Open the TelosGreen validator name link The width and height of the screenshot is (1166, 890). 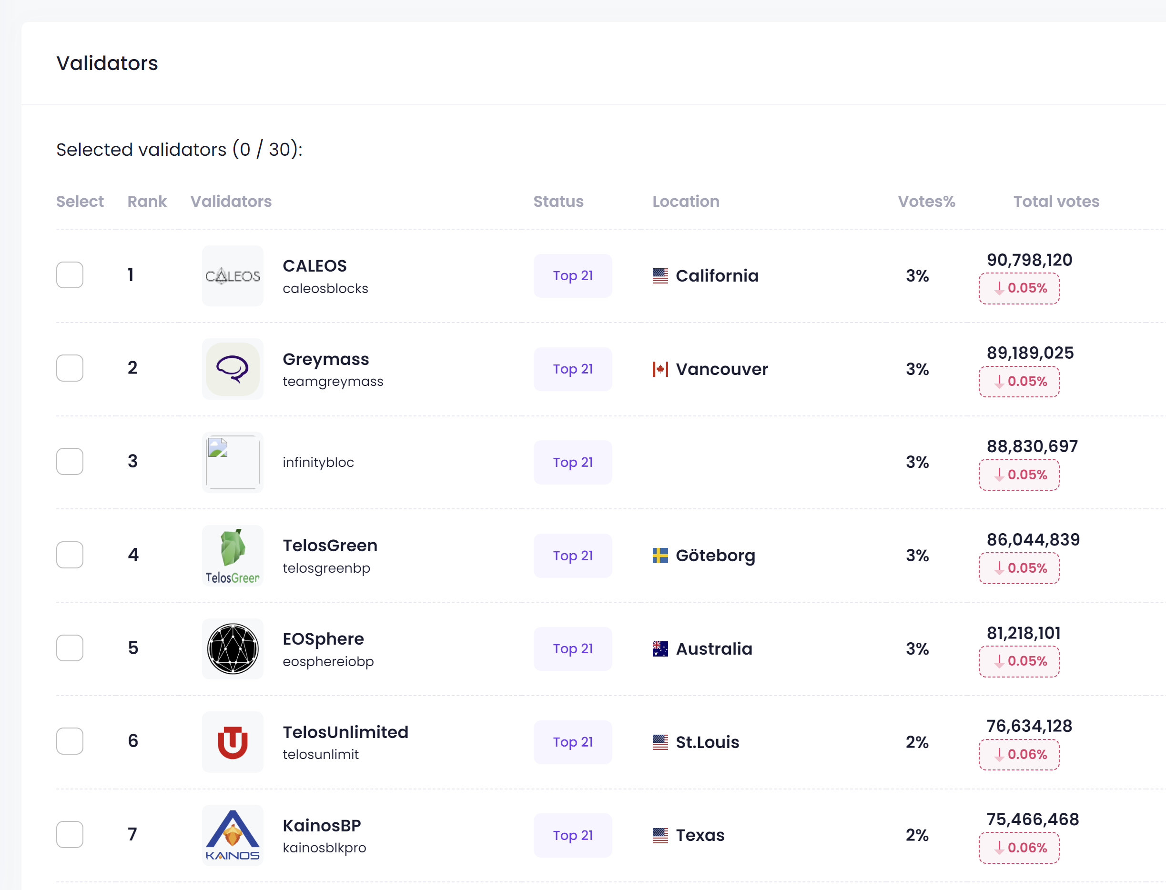[330, 546]
